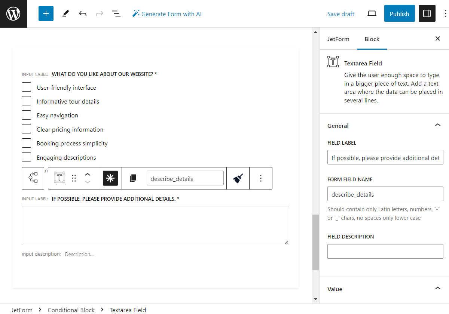Viewport: 449px width, 314px height.
Task: Click the Textarea Field block icon in toolbar
Action: pyautogui.click(x=59, y=178)
